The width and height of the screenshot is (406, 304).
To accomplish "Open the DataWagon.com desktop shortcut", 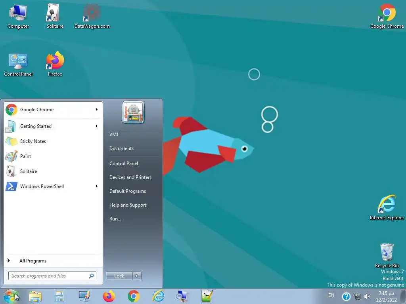I will click(92, 16).
